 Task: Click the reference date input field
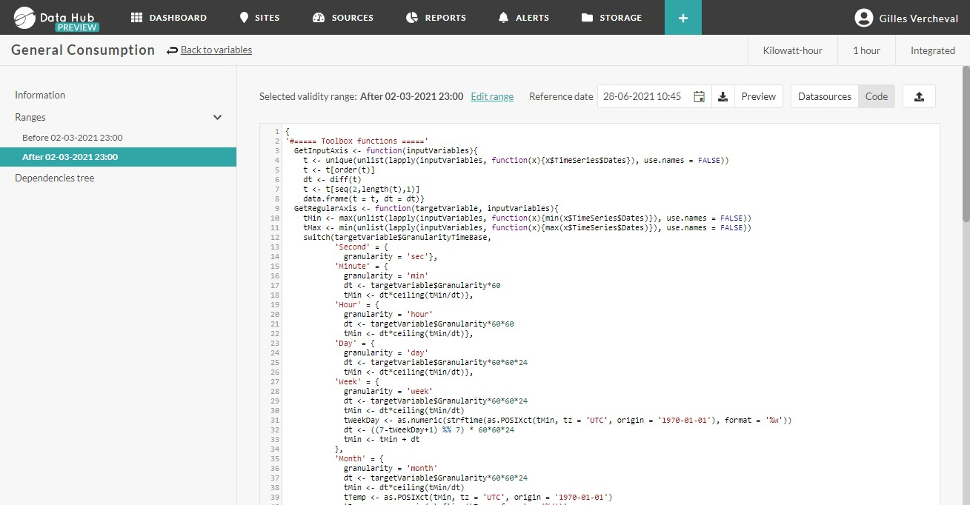[642, 96]
